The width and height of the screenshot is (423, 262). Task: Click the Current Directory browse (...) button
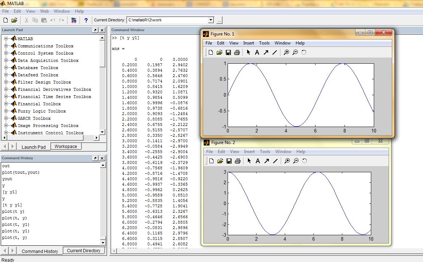(x=219, y=20)
